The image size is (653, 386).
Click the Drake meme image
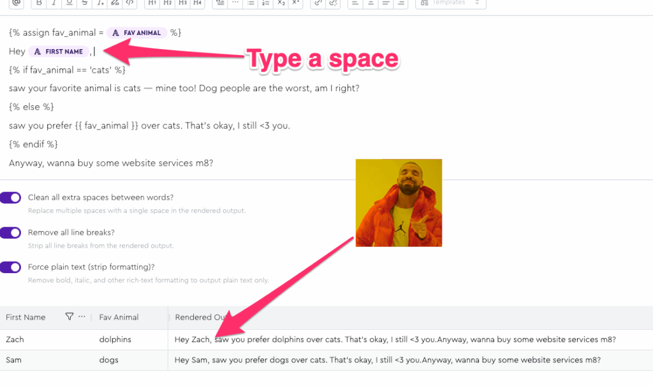coord(399,202)
